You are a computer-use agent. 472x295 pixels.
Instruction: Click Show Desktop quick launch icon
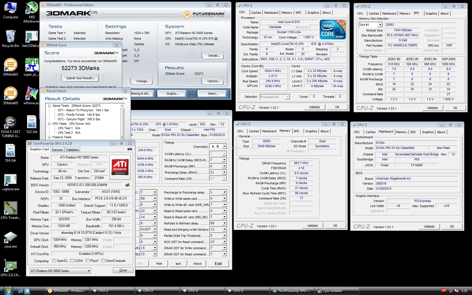point(20,291)
